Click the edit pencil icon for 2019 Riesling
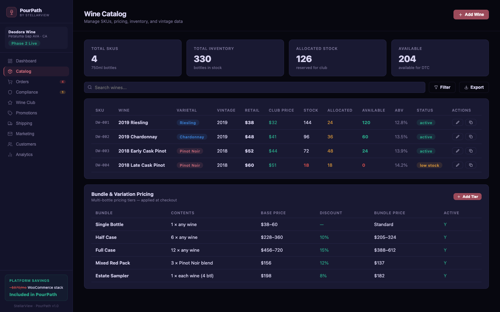 [x=457, y=122]
